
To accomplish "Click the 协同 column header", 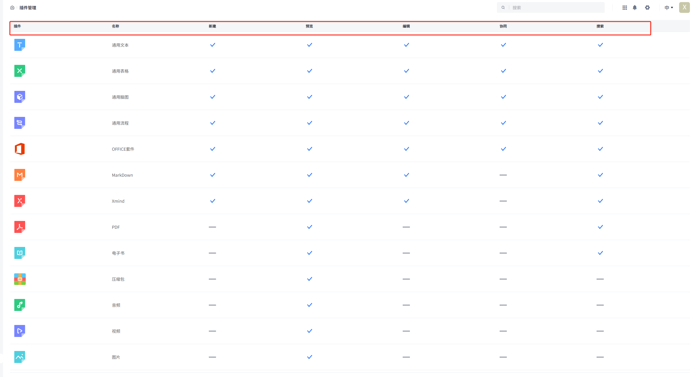I will click(503, 26).
